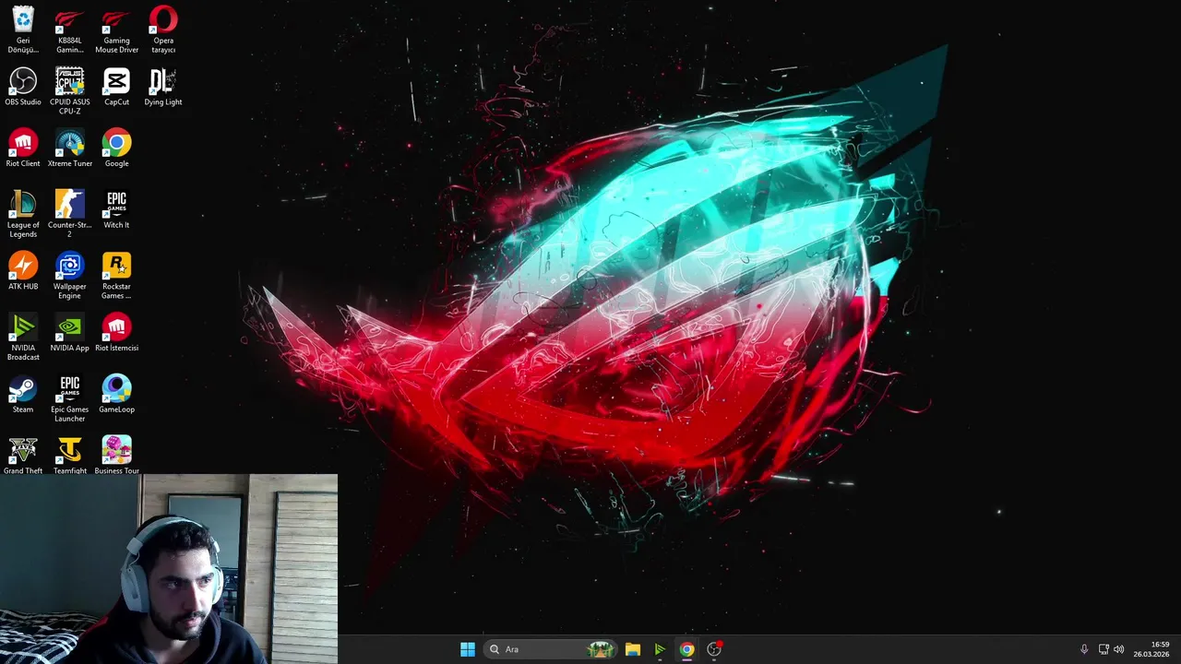
Task: Select the League of Legends icon
Action: coord(23,214)
